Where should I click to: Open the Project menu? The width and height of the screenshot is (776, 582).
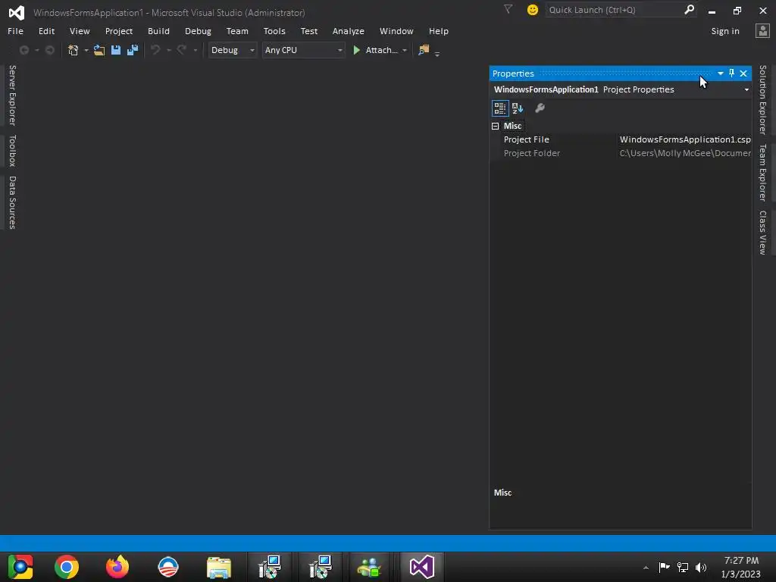[x=119, y=30]
